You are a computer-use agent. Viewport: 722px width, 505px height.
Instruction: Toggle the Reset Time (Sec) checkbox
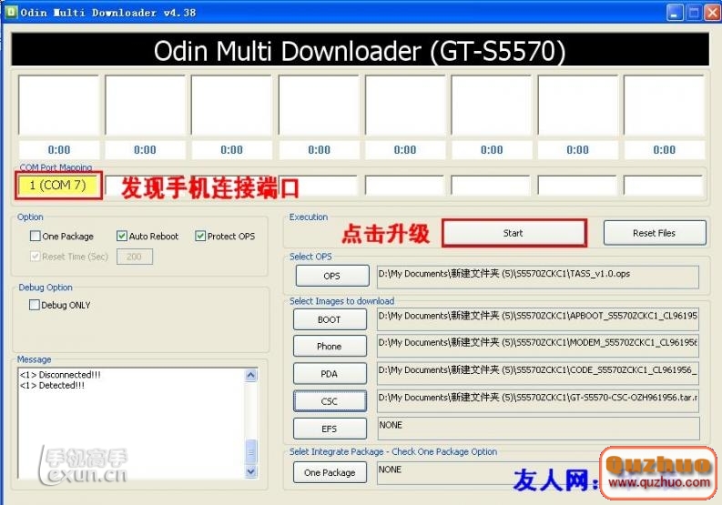(35, 257)
